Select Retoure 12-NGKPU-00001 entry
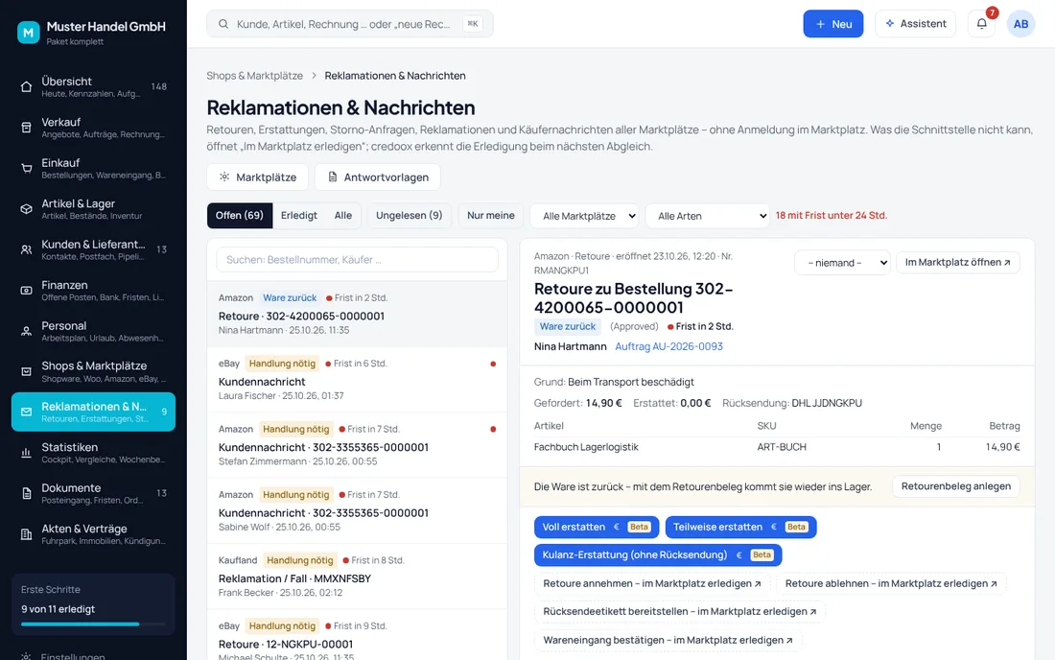 [358, 635]
